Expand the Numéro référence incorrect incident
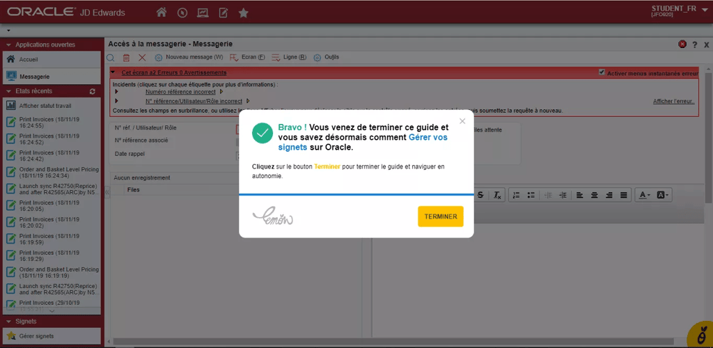Screen dimensions: 713x348 [117, 92]
